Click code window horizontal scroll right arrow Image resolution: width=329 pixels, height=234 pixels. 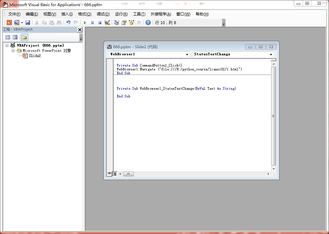[268, 174]
